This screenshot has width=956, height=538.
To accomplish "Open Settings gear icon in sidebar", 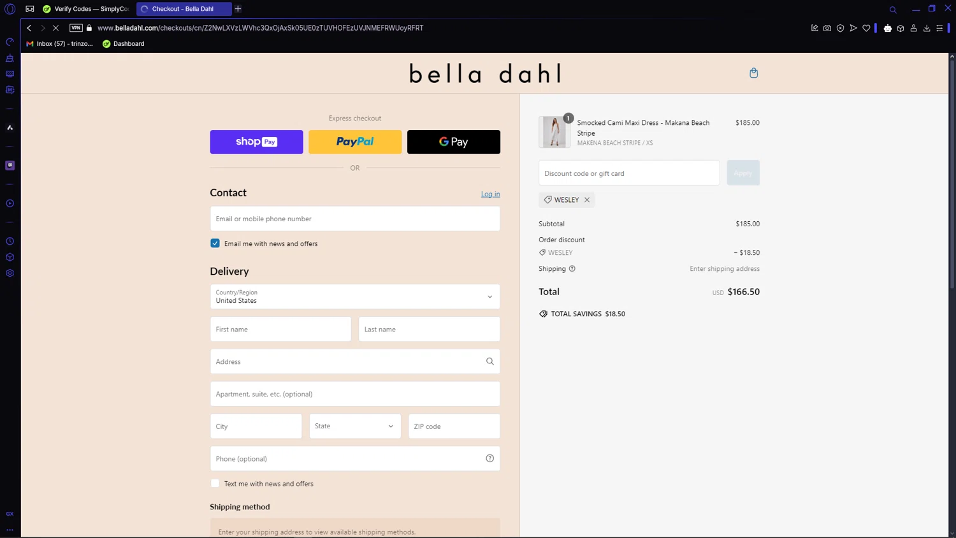I will (10, 273).
